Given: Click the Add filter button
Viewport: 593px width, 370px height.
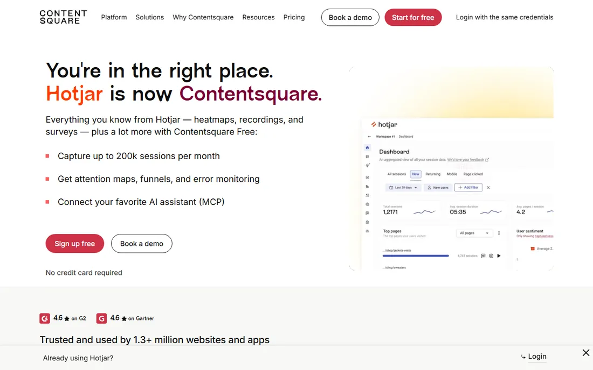Looking at the screenshot, I should 468,188.
